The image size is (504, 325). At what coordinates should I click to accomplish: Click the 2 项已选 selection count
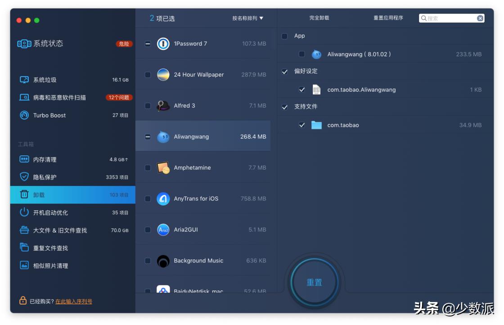coord(162,18)
